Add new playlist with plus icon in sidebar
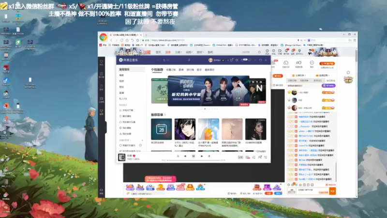 (142, 140)
